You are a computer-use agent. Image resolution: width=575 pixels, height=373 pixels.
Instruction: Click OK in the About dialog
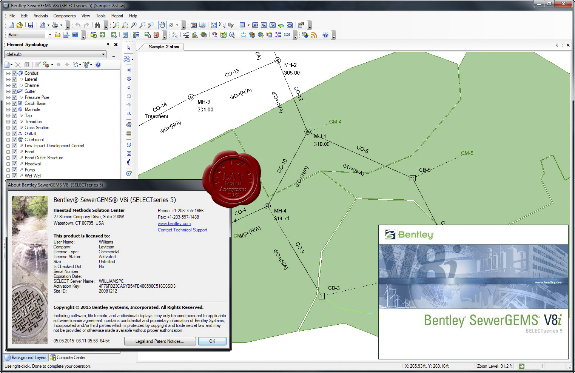tap(212, 341)
